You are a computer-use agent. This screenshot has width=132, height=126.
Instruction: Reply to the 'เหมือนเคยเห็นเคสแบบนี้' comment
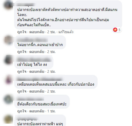[x=37, y=91]
